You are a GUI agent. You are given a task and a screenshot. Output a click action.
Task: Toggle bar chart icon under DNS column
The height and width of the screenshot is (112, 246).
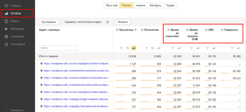(x=213, y=48)
